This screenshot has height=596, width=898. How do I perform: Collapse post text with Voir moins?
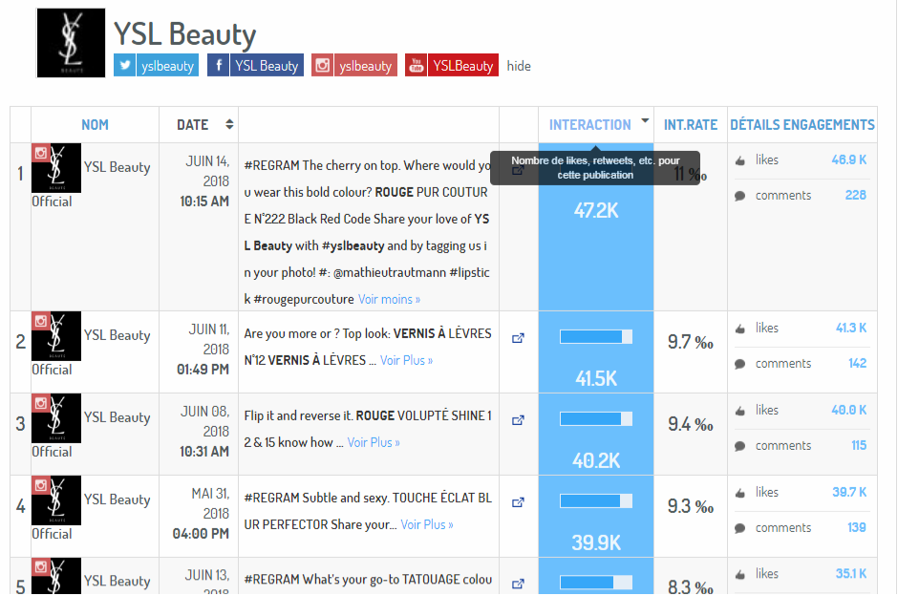[x=389, y=299]
